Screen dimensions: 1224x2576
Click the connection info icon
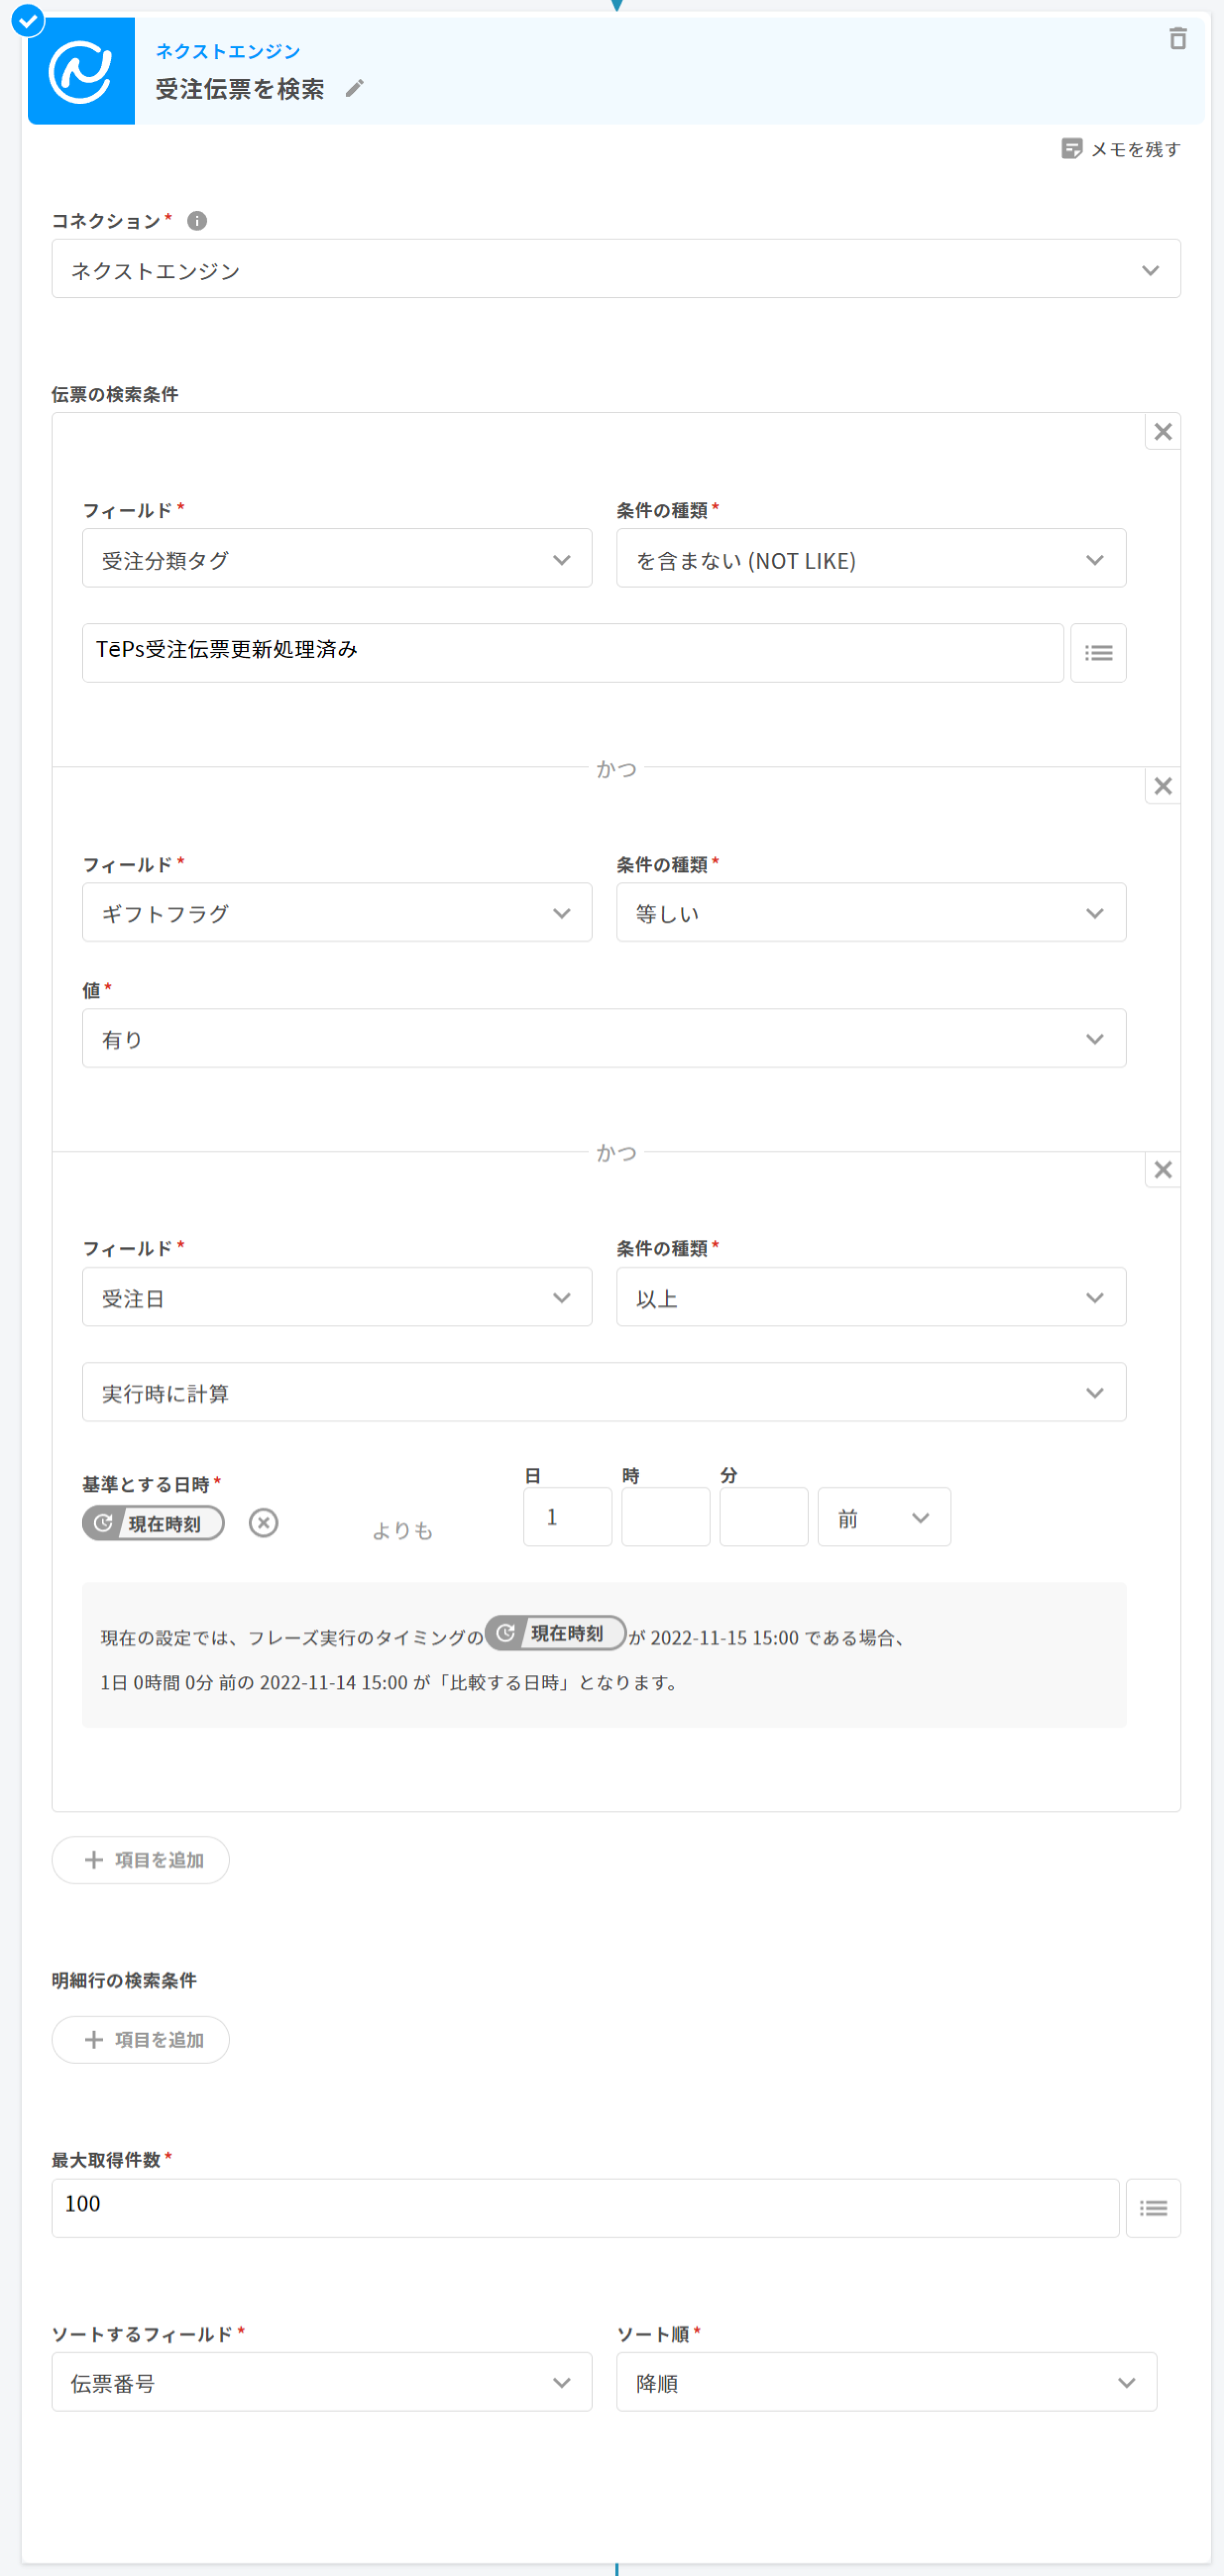(x=197, y=221)
